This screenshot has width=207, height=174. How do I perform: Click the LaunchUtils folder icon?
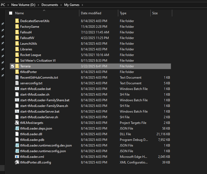17,43
